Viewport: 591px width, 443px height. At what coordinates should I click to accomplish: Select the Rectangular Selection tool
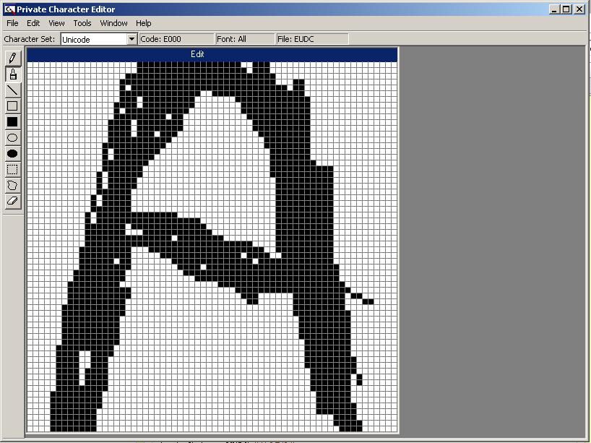(12, 169)
